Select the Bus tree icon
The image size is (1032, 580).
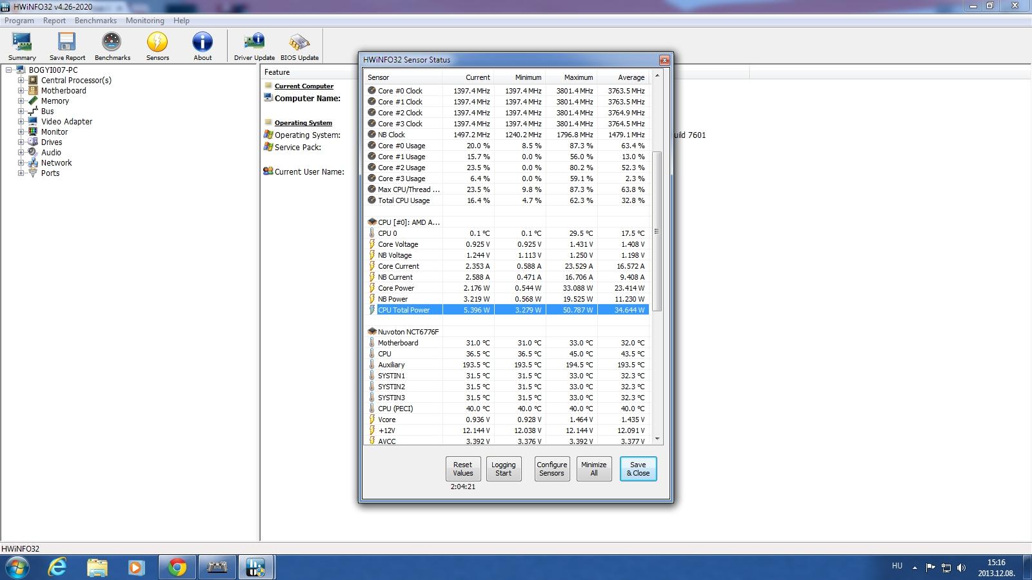tap(33, 111)
